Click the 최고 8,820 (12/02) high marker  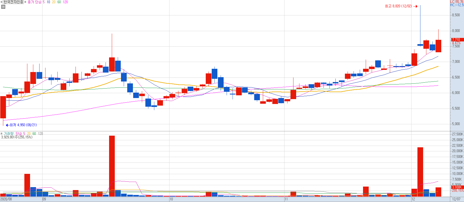[401, 6]
